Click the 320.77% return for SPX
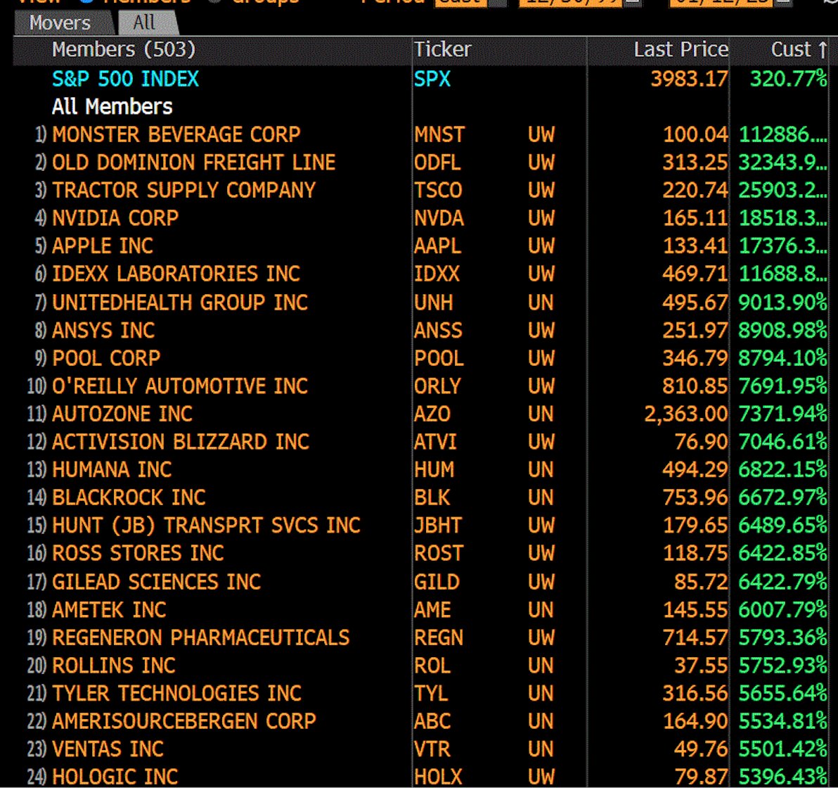The width and height of the screenshot is (838, 788). click(788, 80)
